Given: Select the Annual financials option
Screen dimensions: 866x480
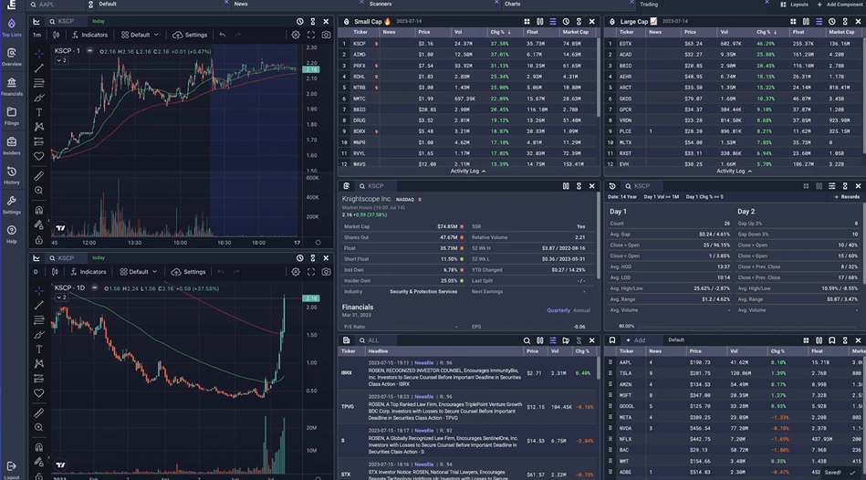Looking at the screenshot, I should (x=581, y=310).
